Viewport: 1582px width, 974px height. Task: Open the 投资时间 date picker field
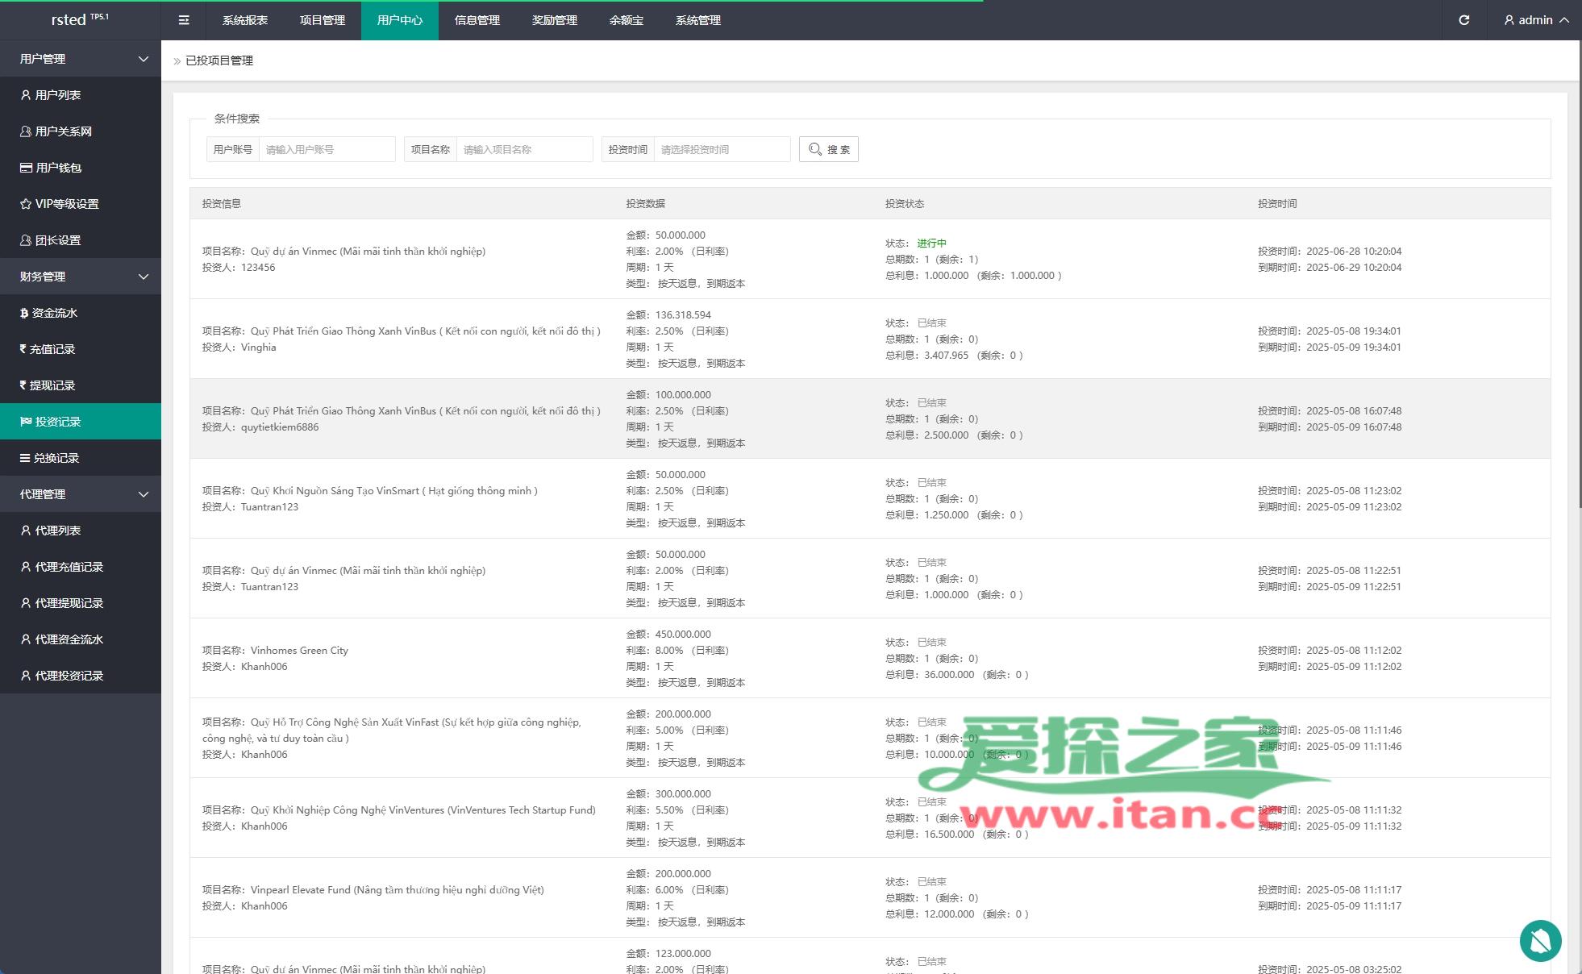click(x=722, y=149)
